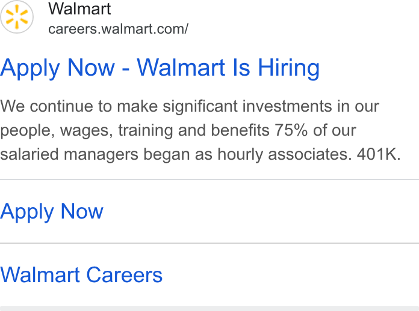Click the ad description starting 'We continue to make'
This screenshot has height=311, width=419.
pos(200,130)
